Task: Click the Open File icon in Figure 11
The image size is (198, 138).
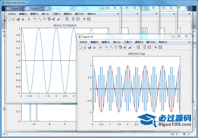Action: (85, 47)
